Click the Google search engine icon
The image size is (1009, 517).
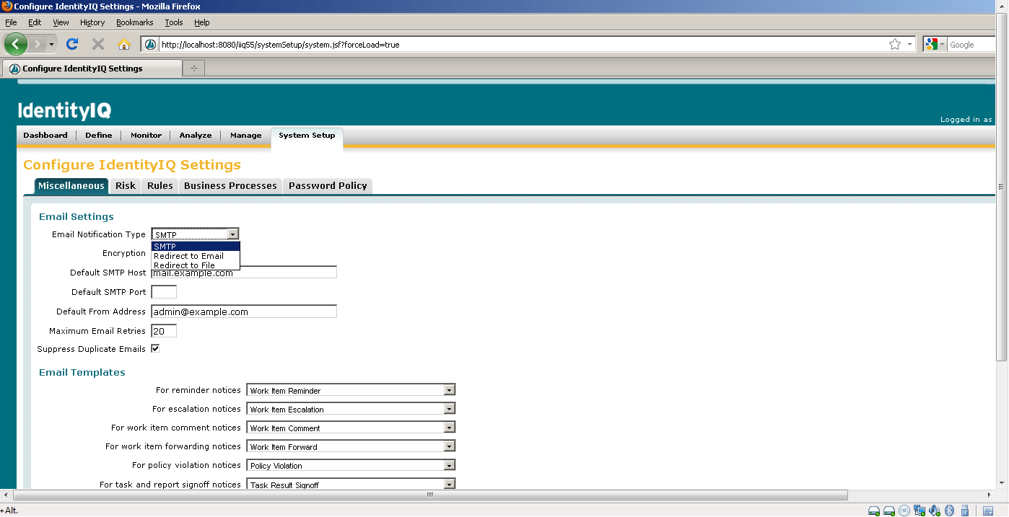(x=931, y=45)
